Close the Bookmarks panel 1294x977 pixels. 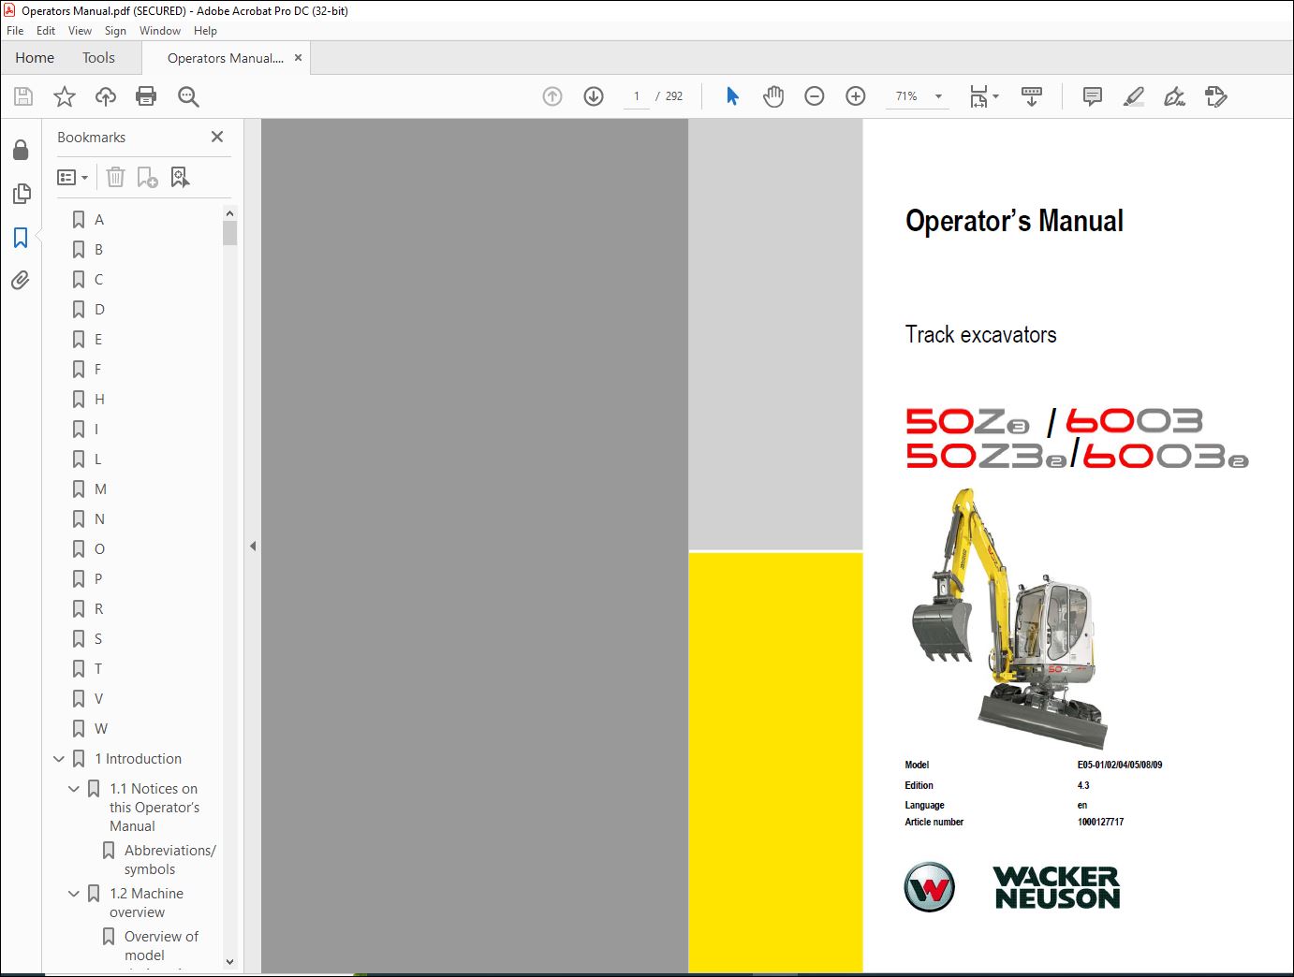(217, 137)
